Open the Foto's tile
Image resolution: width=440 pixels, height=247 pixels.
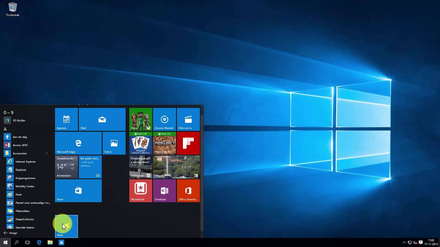114,143
